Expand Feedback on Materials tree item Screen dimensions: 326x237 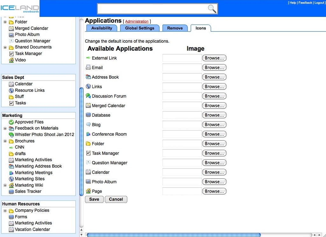5,128
